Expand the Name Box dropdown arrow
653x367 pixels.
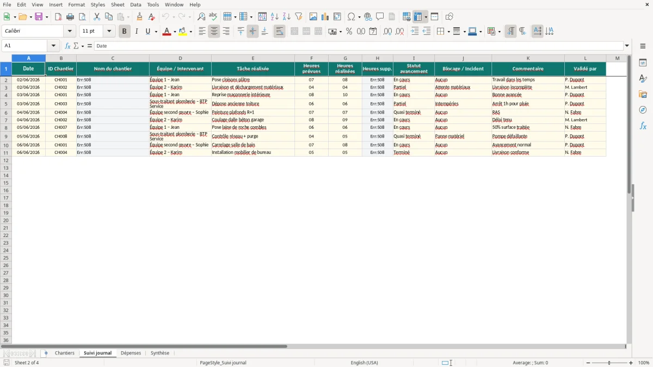[x=53, y=46]
